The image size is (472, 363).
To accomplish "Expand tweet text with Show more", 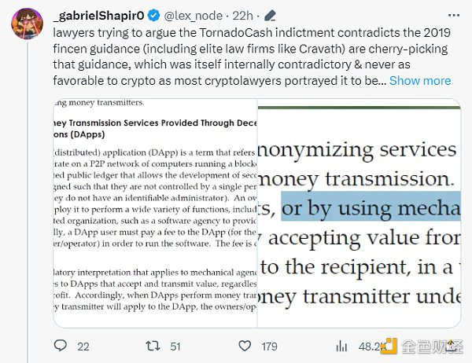I will point(420,80).
